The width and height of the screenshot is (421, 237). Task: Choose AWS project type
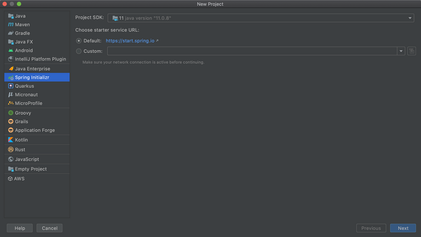37,179
